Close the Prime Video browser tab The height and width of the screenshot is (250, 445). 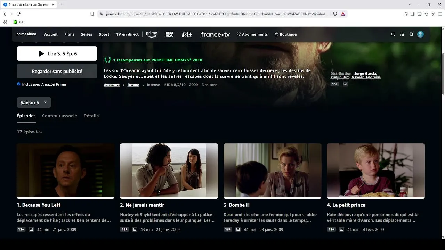(53, 5)
